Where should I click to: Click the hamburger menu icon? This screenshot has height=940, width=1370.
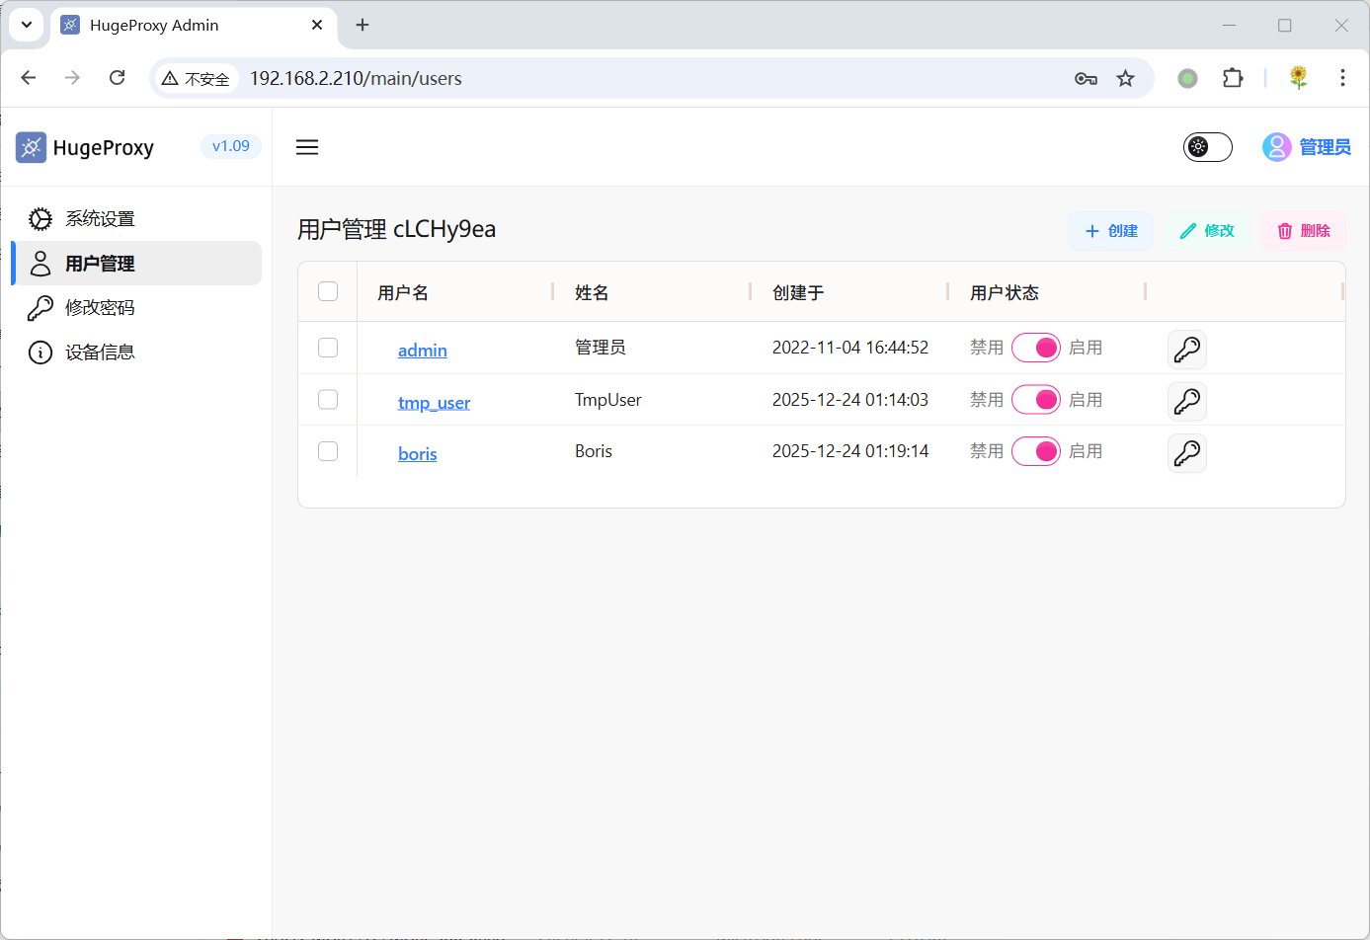coord(307,147)
